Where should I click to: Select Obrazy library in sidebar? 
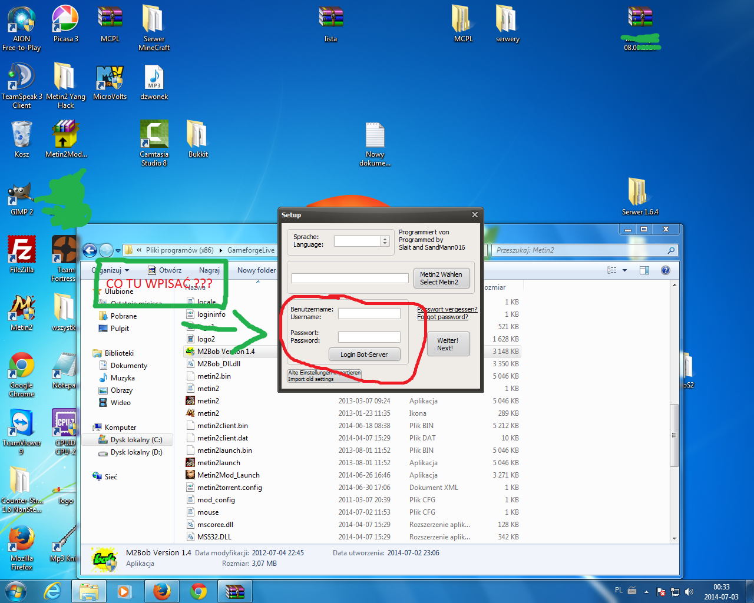coord(121,390)
